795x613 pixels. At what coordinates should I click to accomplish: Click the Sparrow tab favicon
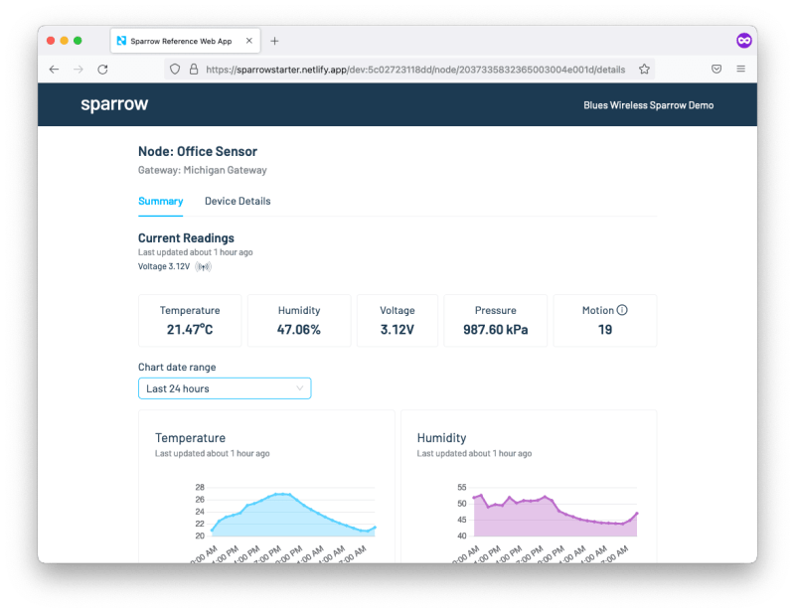pos(121,41)
